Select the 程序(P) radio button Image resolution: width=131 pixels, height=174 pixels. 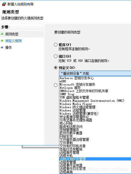(56, 45)
